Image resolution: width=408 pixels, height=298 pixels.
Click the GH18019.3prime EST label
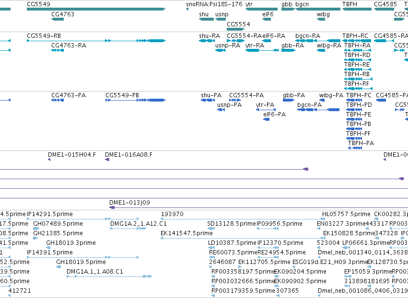[x=71, y=243]
